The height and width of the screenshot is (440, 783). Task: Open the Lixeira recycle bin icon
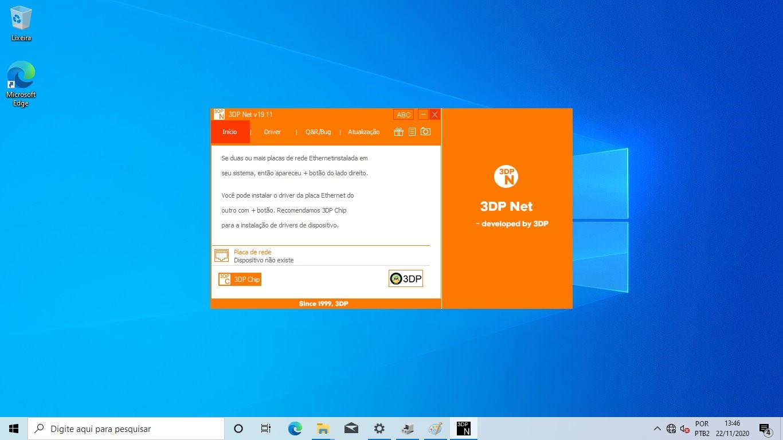click(21, 24)
